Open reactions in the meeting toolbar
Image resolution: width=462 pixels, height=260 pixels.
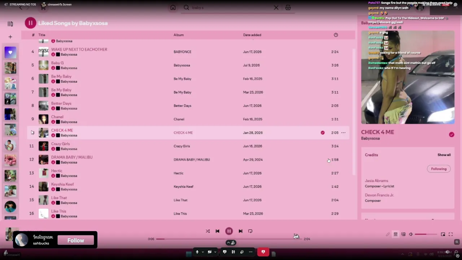[242, 252]
